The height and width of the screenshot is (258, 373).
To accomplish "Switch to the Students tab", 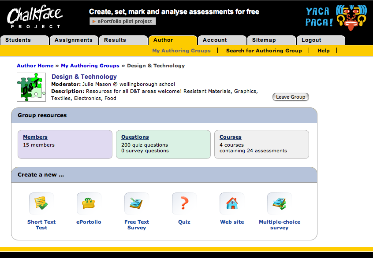I will pyautogui.click(x=24, y=40).
